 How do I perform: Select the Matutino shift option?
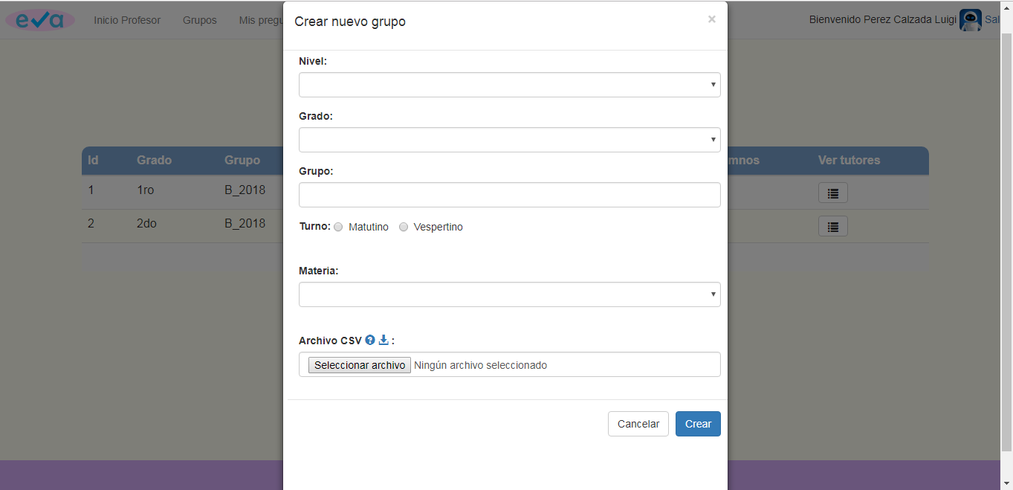[x=339, y=228]
